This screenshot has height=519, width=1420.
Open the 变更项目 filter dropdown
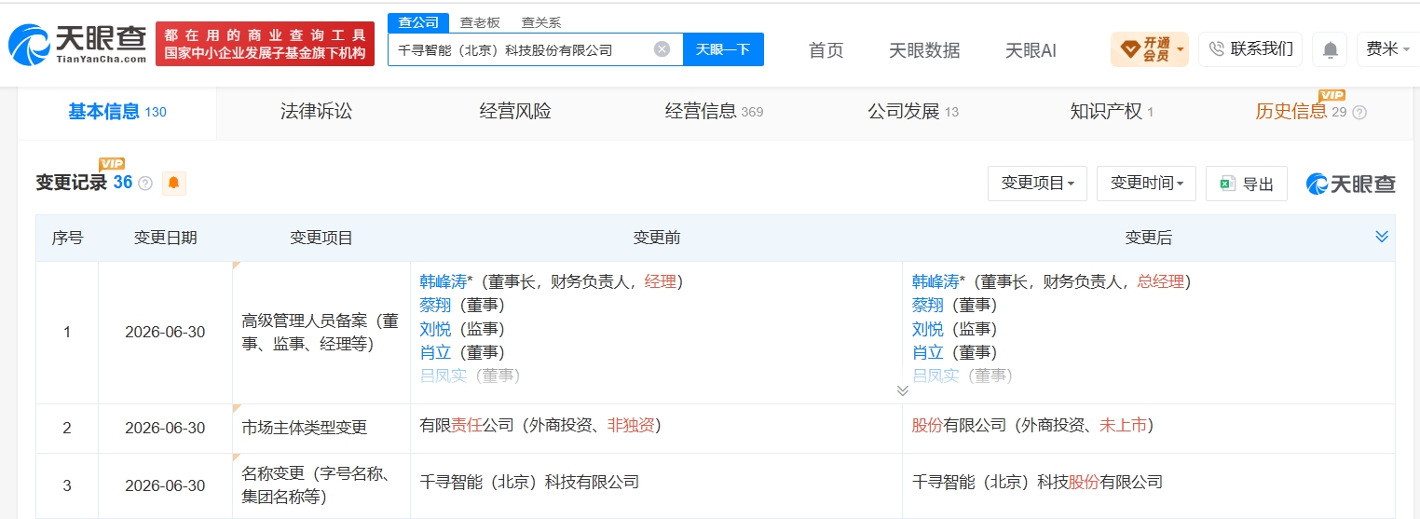click(x=1037, y=184)
